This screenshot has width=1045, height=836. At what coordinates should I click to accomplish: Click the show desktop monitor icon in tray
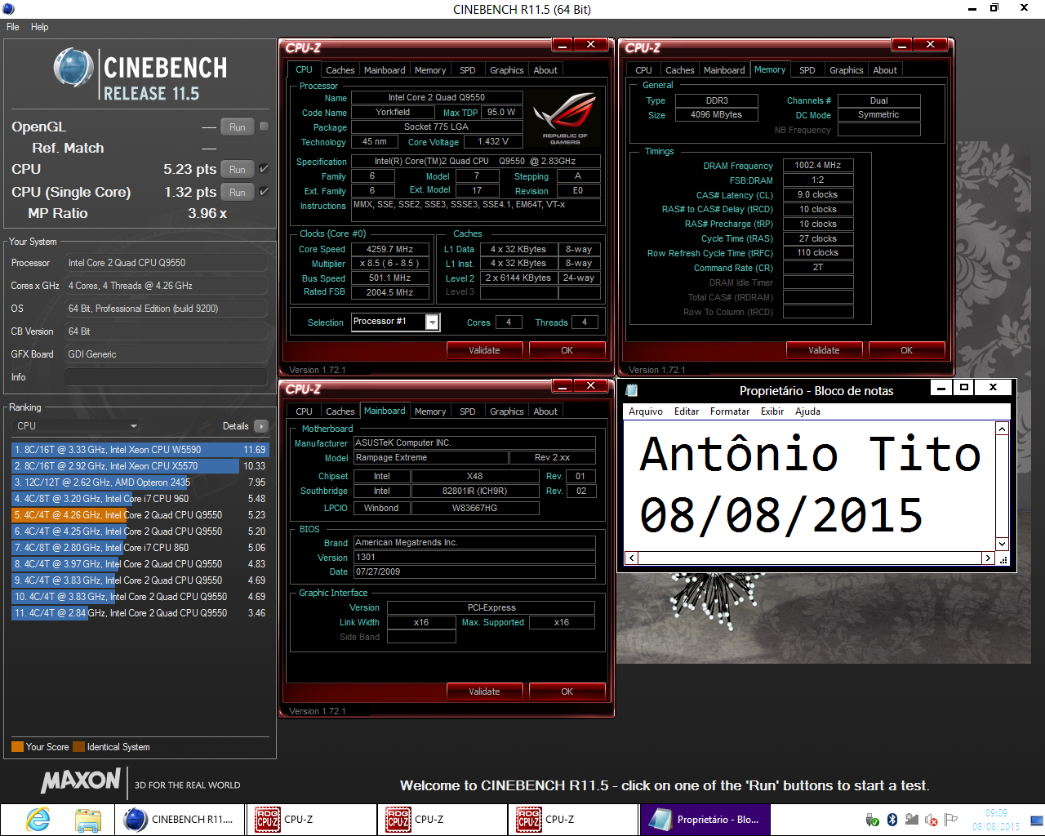pyautogui.click(x=1037, y=820)
